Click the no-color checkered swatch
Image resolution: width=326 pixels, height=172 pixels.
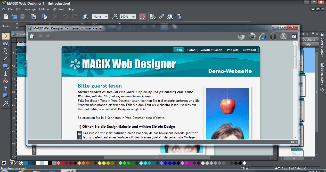pyautogui.click(x=21, y=163)
